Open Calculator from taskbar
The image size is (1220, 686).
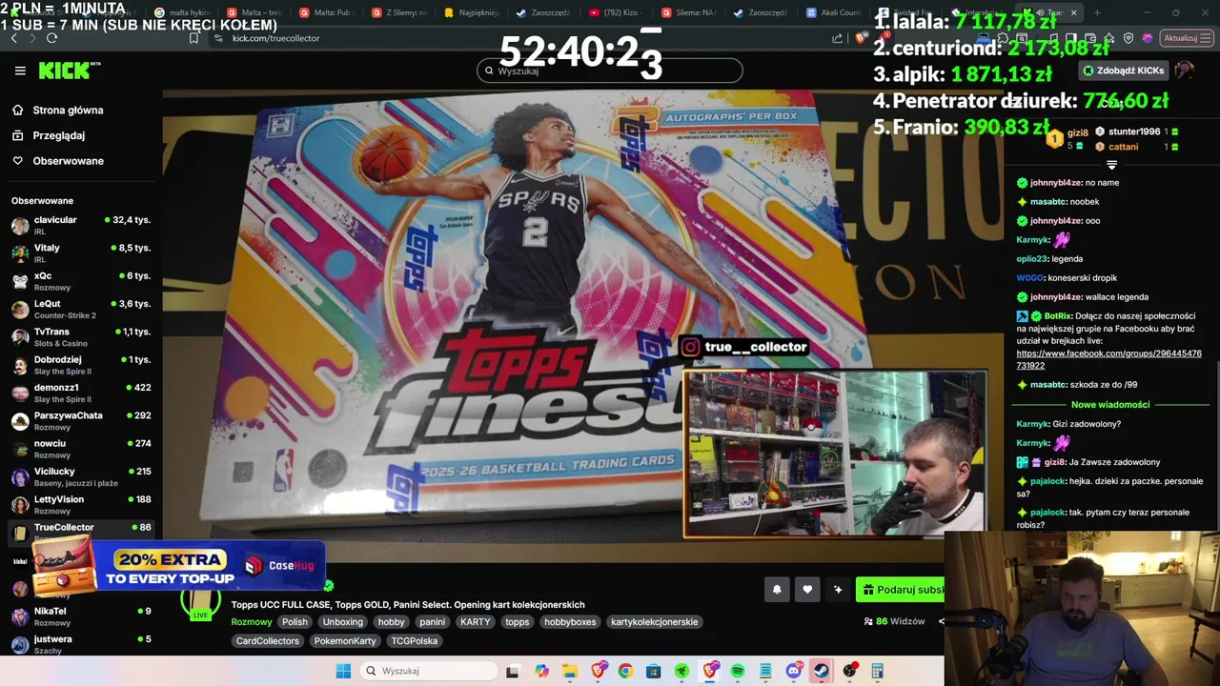tap(878, 671)
